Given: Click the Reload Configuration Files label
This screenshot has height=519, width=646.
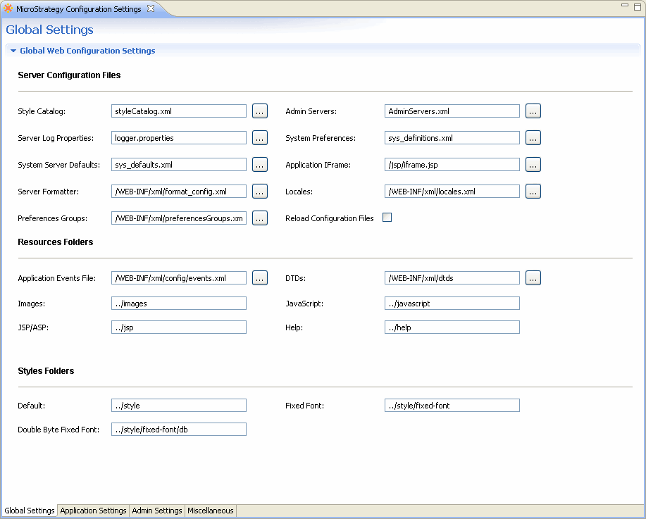Looking at the screenshot, I should point(329,218).
